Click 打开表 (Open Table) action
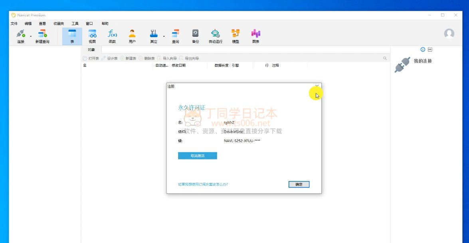 pyautogui.click(x=91, y=58)
